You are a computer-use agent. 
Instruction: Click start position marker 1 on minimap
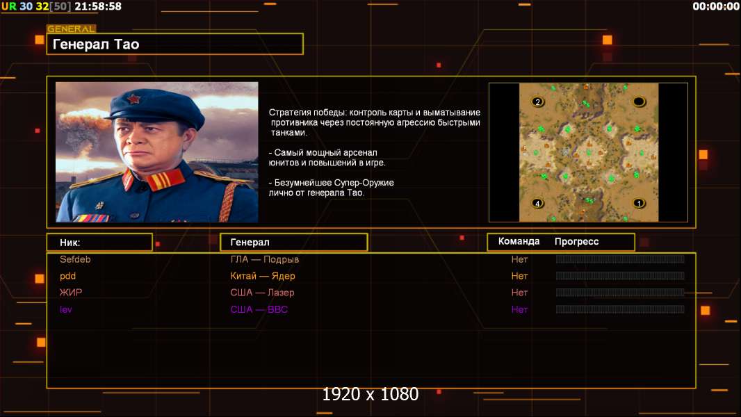click(x=639, y=204)
